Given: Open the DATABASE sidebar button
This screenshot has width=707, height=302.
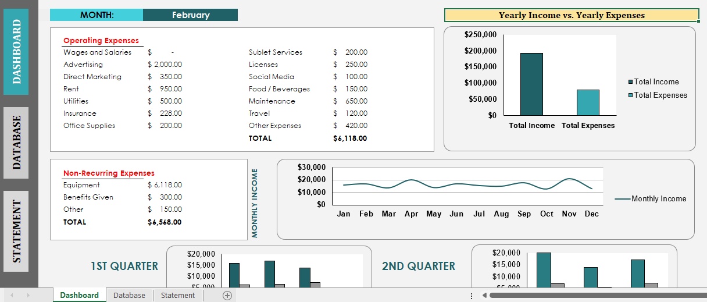Looking at the screenshot, I should pos(17,143).
